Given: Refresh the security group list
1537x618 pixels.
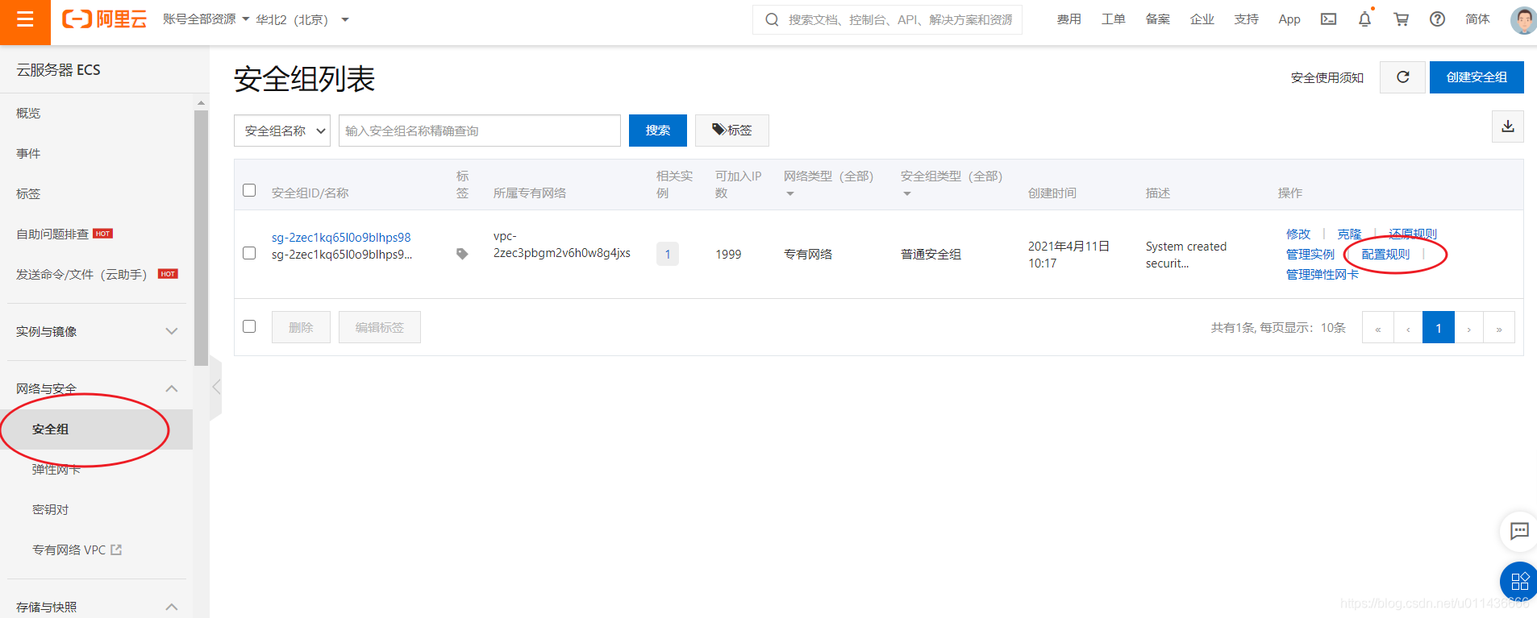Looking at the screenshot, I should pos(1402,77).
